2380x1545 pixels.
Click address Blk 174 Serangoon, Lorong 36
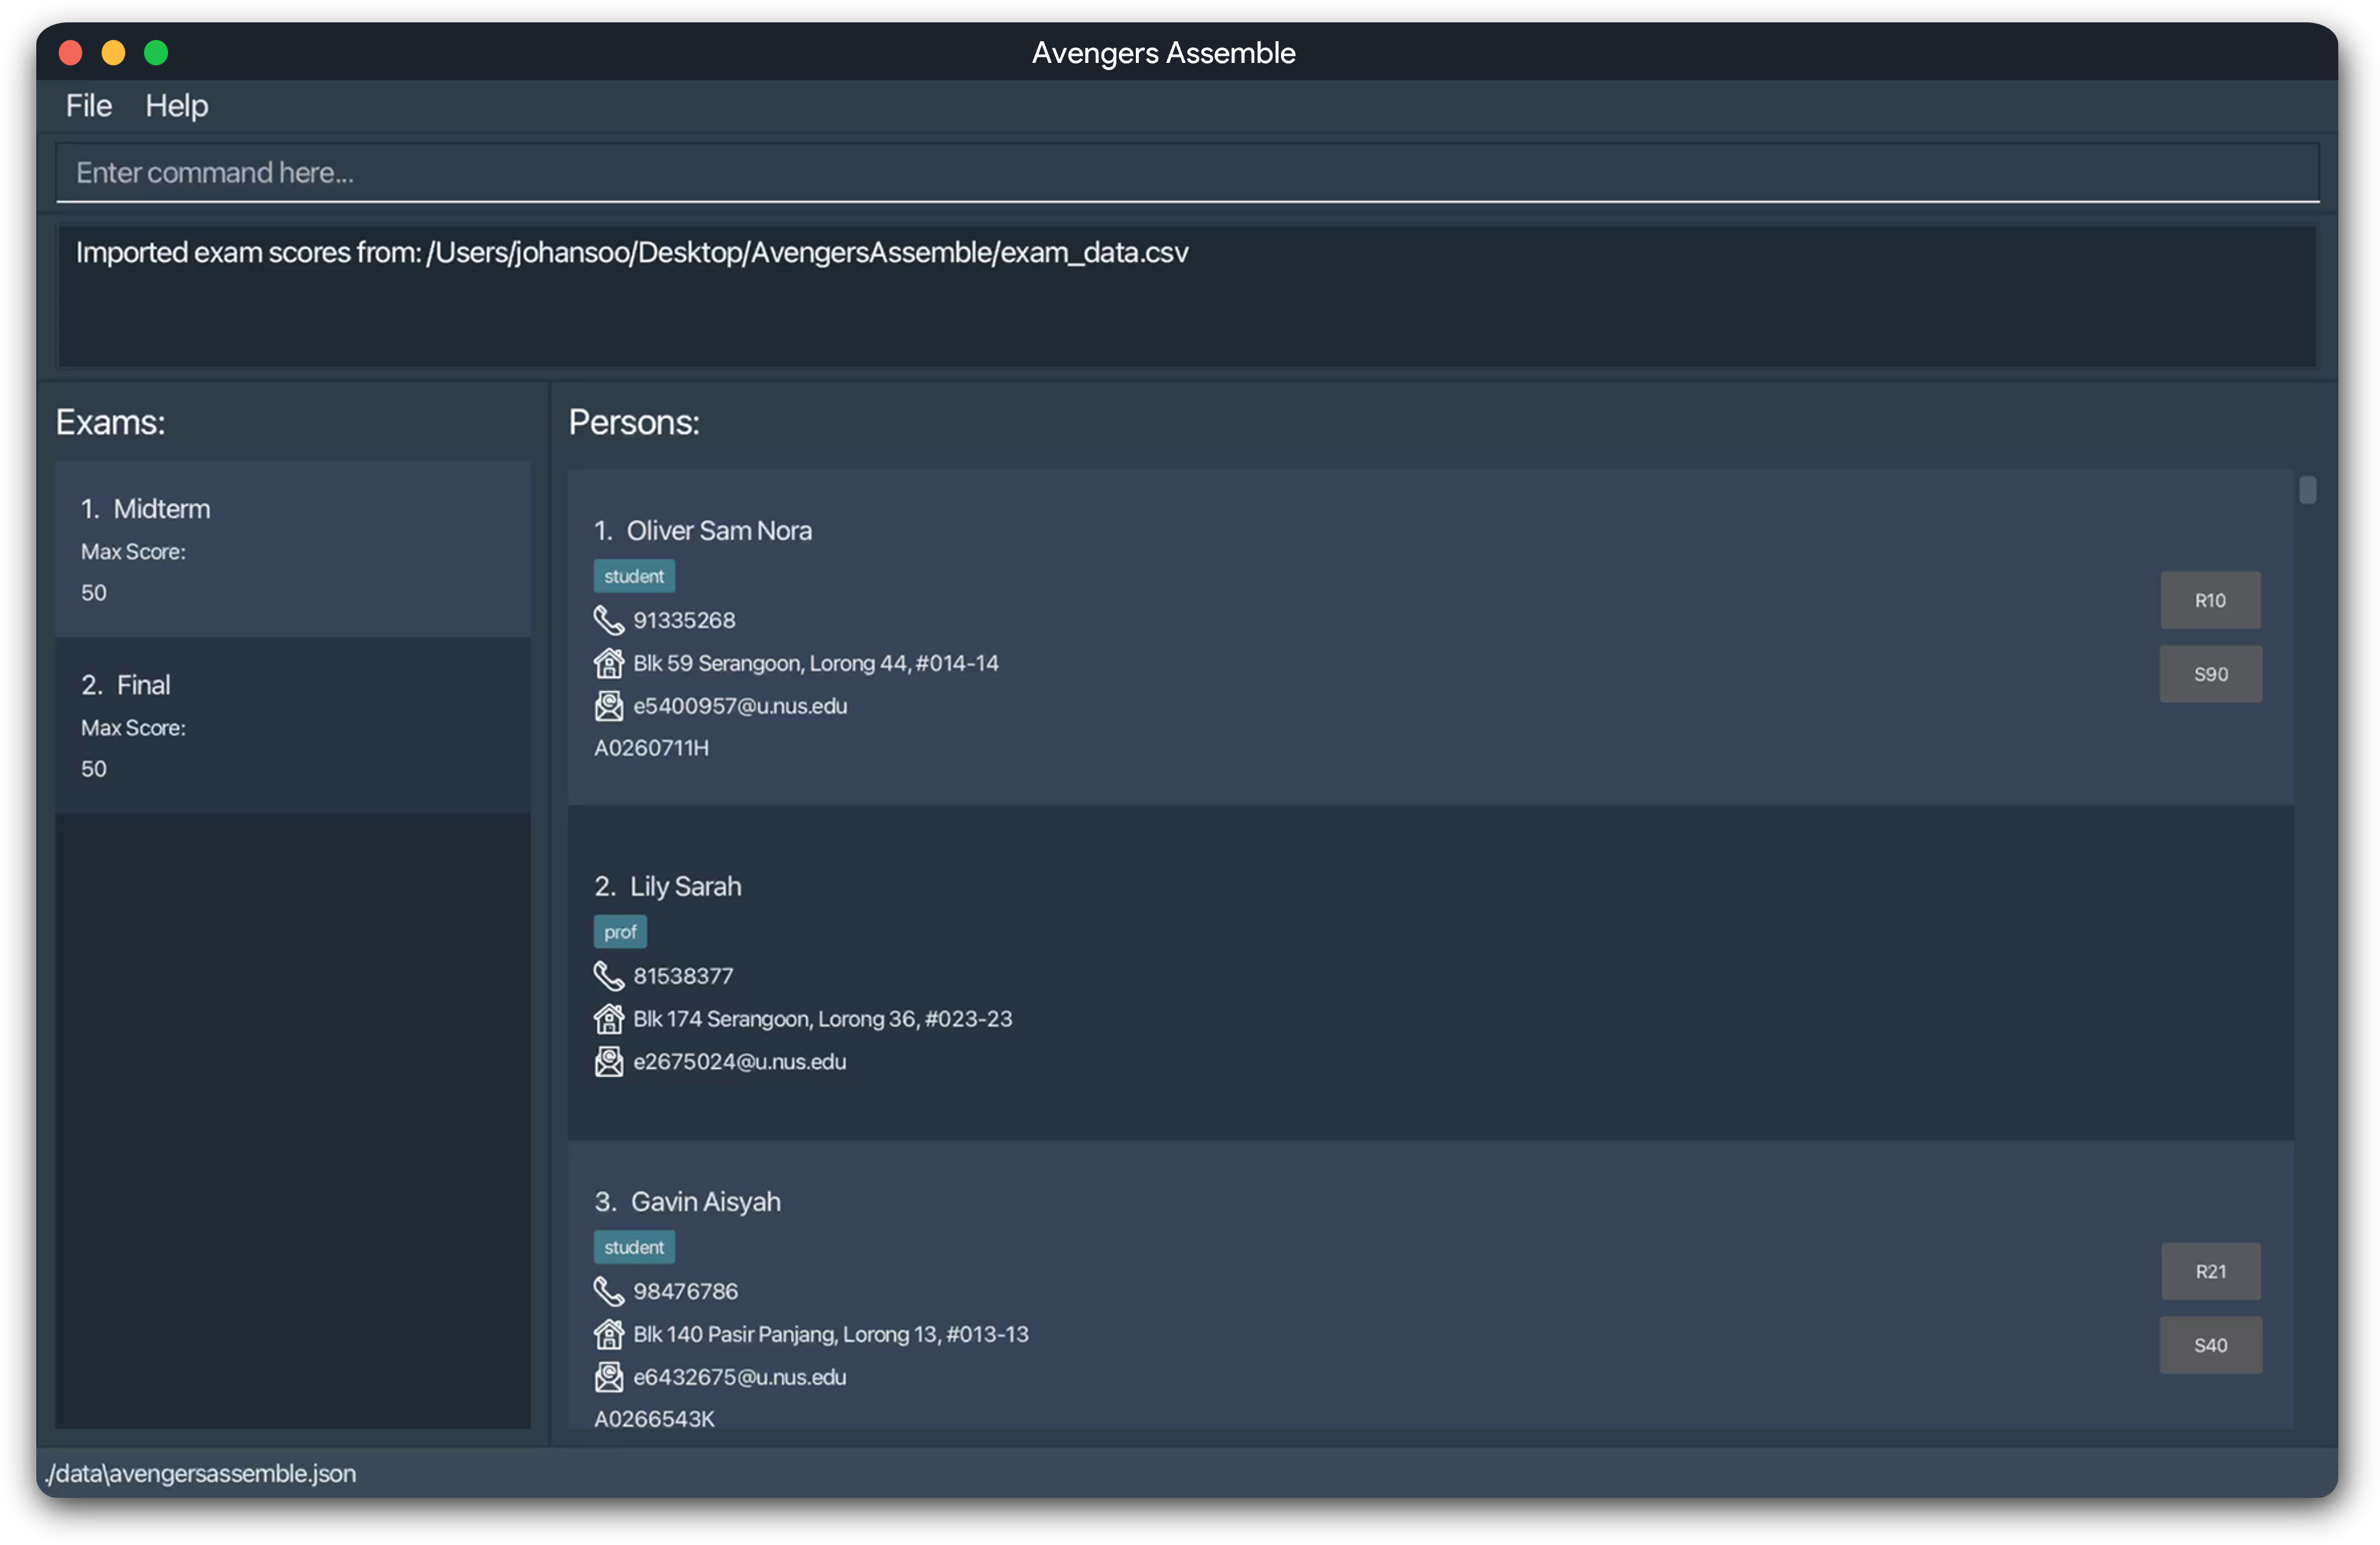point(823,1019)
